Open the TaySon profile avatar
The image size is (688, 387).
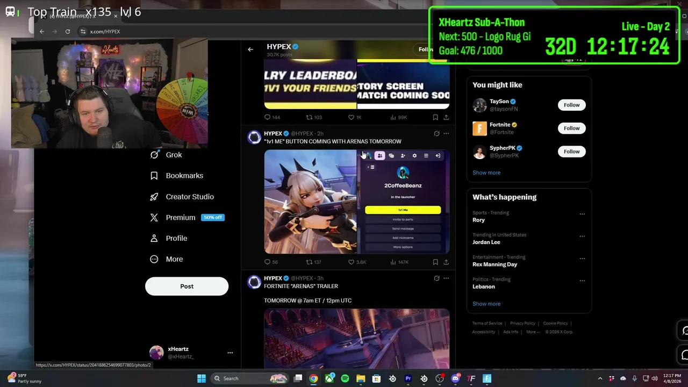point(479,105)
